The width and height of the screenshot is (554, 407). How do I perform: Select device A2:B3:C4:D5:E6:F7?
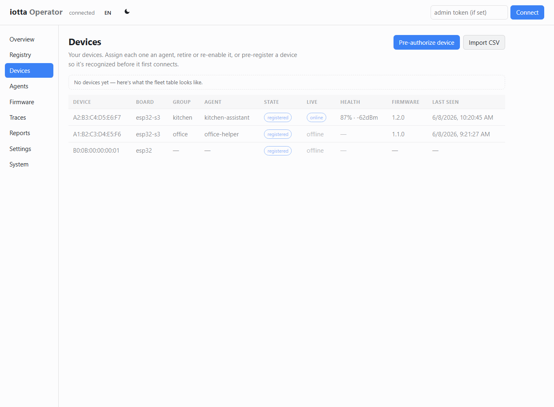97,118
